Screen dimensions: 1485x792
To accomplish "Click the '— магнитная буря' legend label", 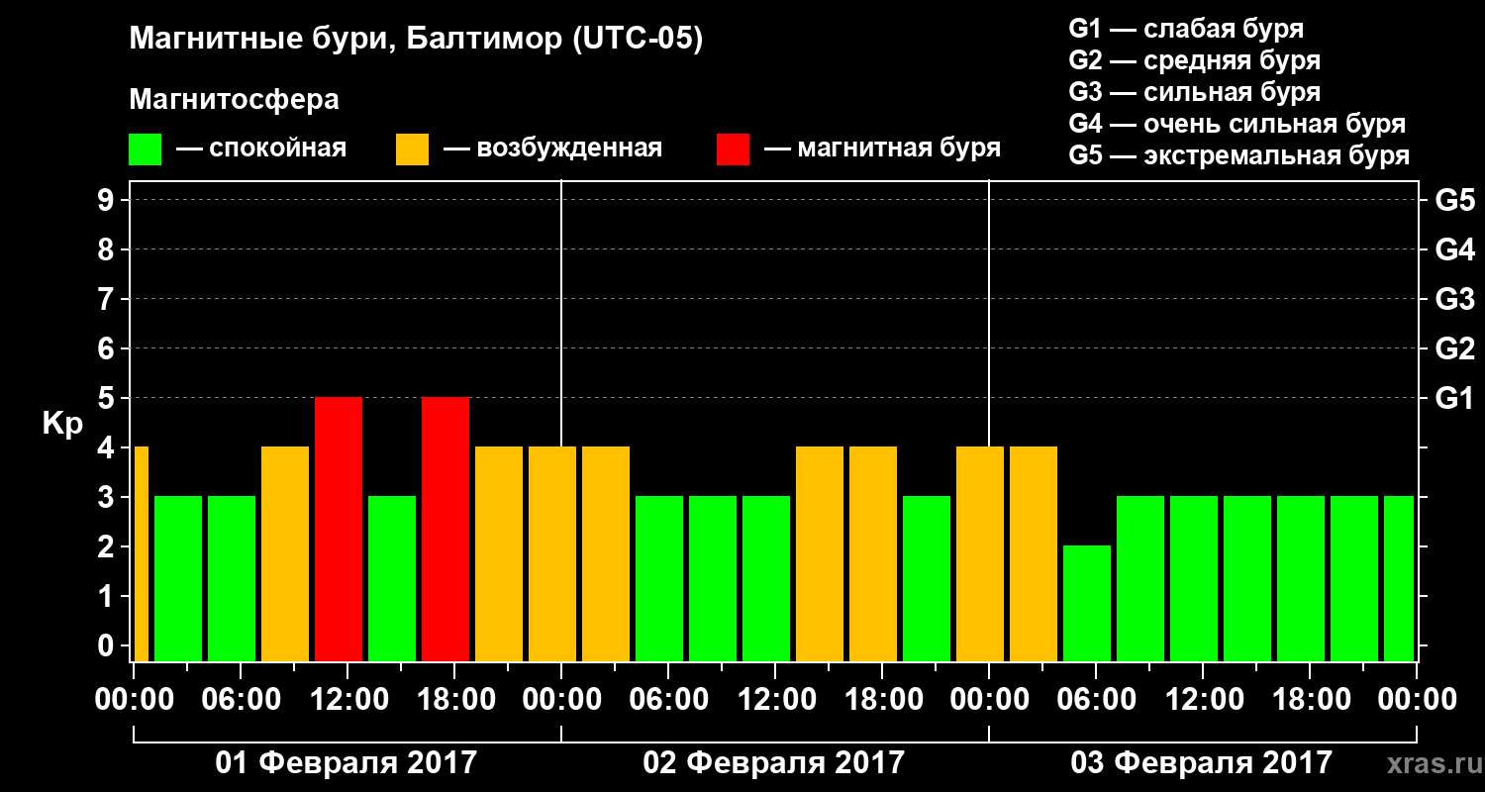I will point(883,148).
